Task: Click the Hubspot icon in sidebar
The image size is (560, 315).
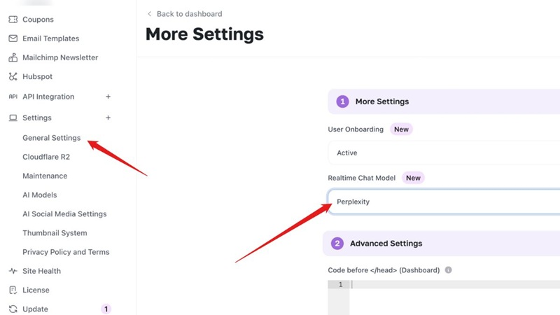Action: [x=13, y=76]
